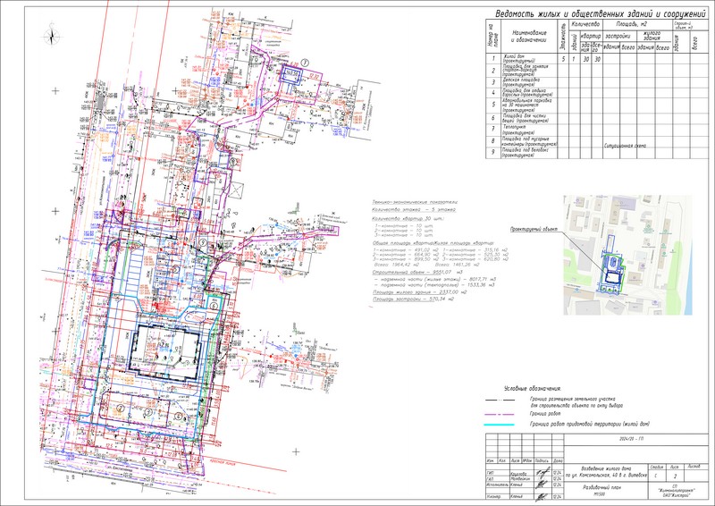Viewport: 715px width, 506px height.
Task: Click the '2024/20 - ГП' drawing code
Action: click(633, 438)
